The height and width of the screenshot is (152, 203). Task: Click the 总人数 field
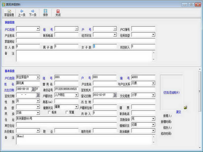tap(28, 46)
